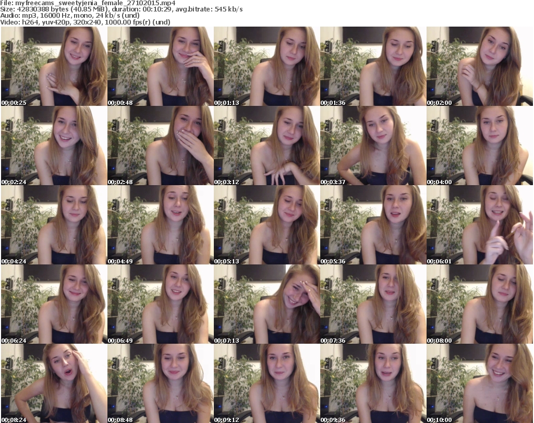This screenshot has height=423, width=534.
Task: Choose the preview frame at 00:07:36
Action: pos(373,304)
